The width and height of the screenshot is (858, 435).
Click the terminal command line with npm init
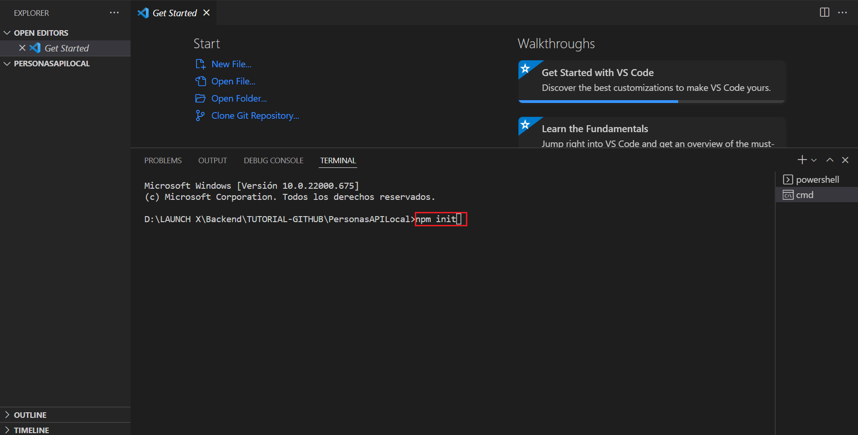pyautogui.click(x=303, y=219)
